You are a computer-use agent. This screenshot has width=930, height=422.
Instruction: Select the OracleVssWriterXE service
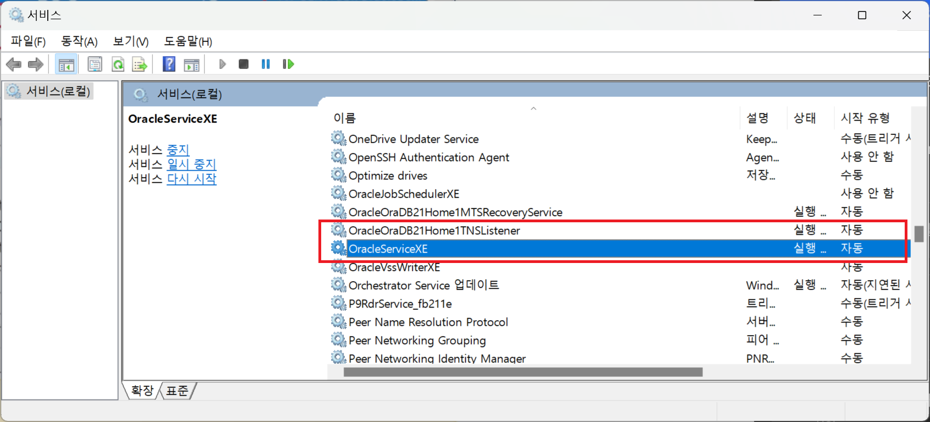(x=394, y=267)
